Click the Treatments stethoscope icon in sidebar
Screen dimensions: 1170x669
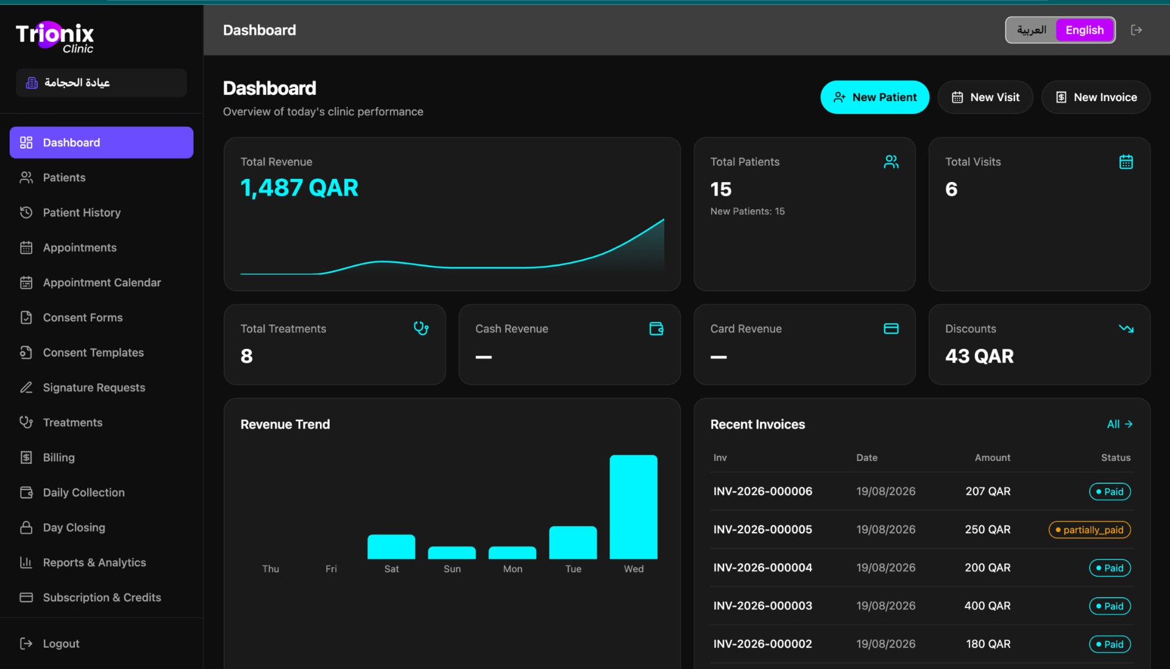[26, 422]
